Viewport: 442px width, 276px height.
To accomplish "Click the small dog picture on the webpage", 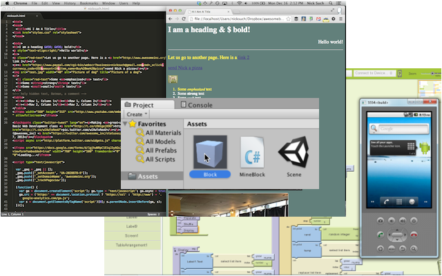I will coord(173,79).
